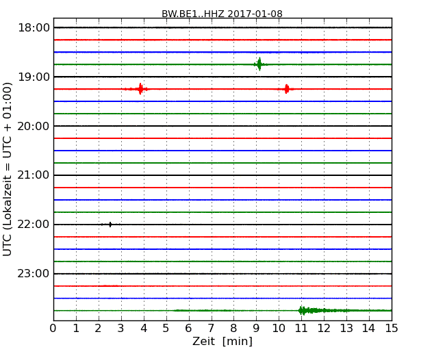Select the 21:00 time label
The height and width of the screenshot is (356, 445).
point(34,175)
